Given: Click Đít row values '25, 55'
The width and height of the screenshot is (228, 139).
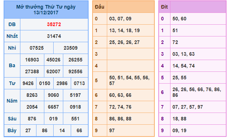Looking at the screenshot, I should pyautogui.click(x=179, y=78).
